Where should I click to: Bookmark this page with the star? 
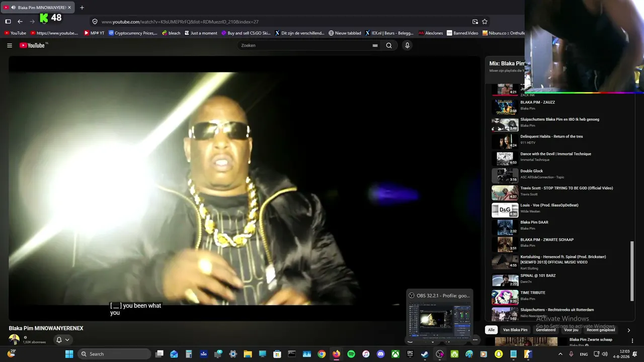coord(485,22)
